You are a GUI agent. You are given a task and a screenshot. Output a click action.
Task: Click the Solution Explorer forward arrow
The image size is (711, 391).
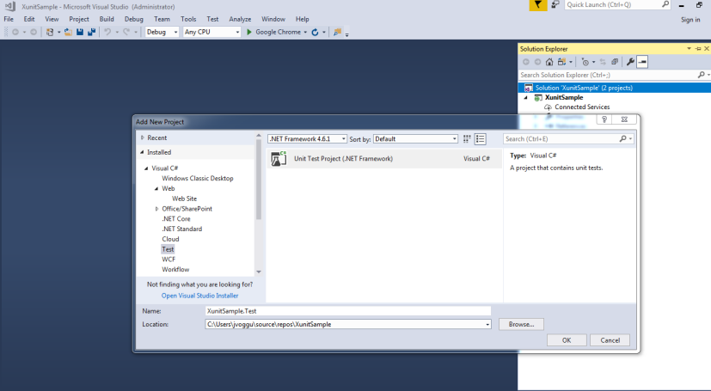538,62
